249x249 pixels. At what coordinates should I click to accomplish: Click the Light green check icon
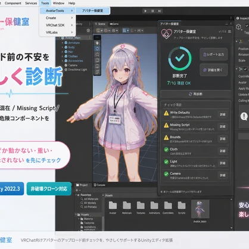pos(166,162)
